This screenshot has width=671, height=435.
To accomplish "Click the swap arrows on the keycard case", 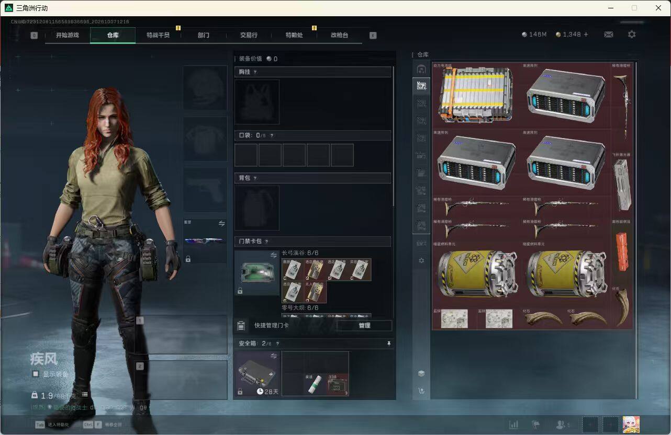I will [273, 255].
